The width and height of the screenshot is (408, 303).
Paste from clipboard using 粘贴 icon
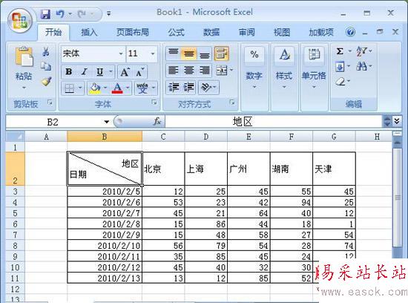point(24,56)
